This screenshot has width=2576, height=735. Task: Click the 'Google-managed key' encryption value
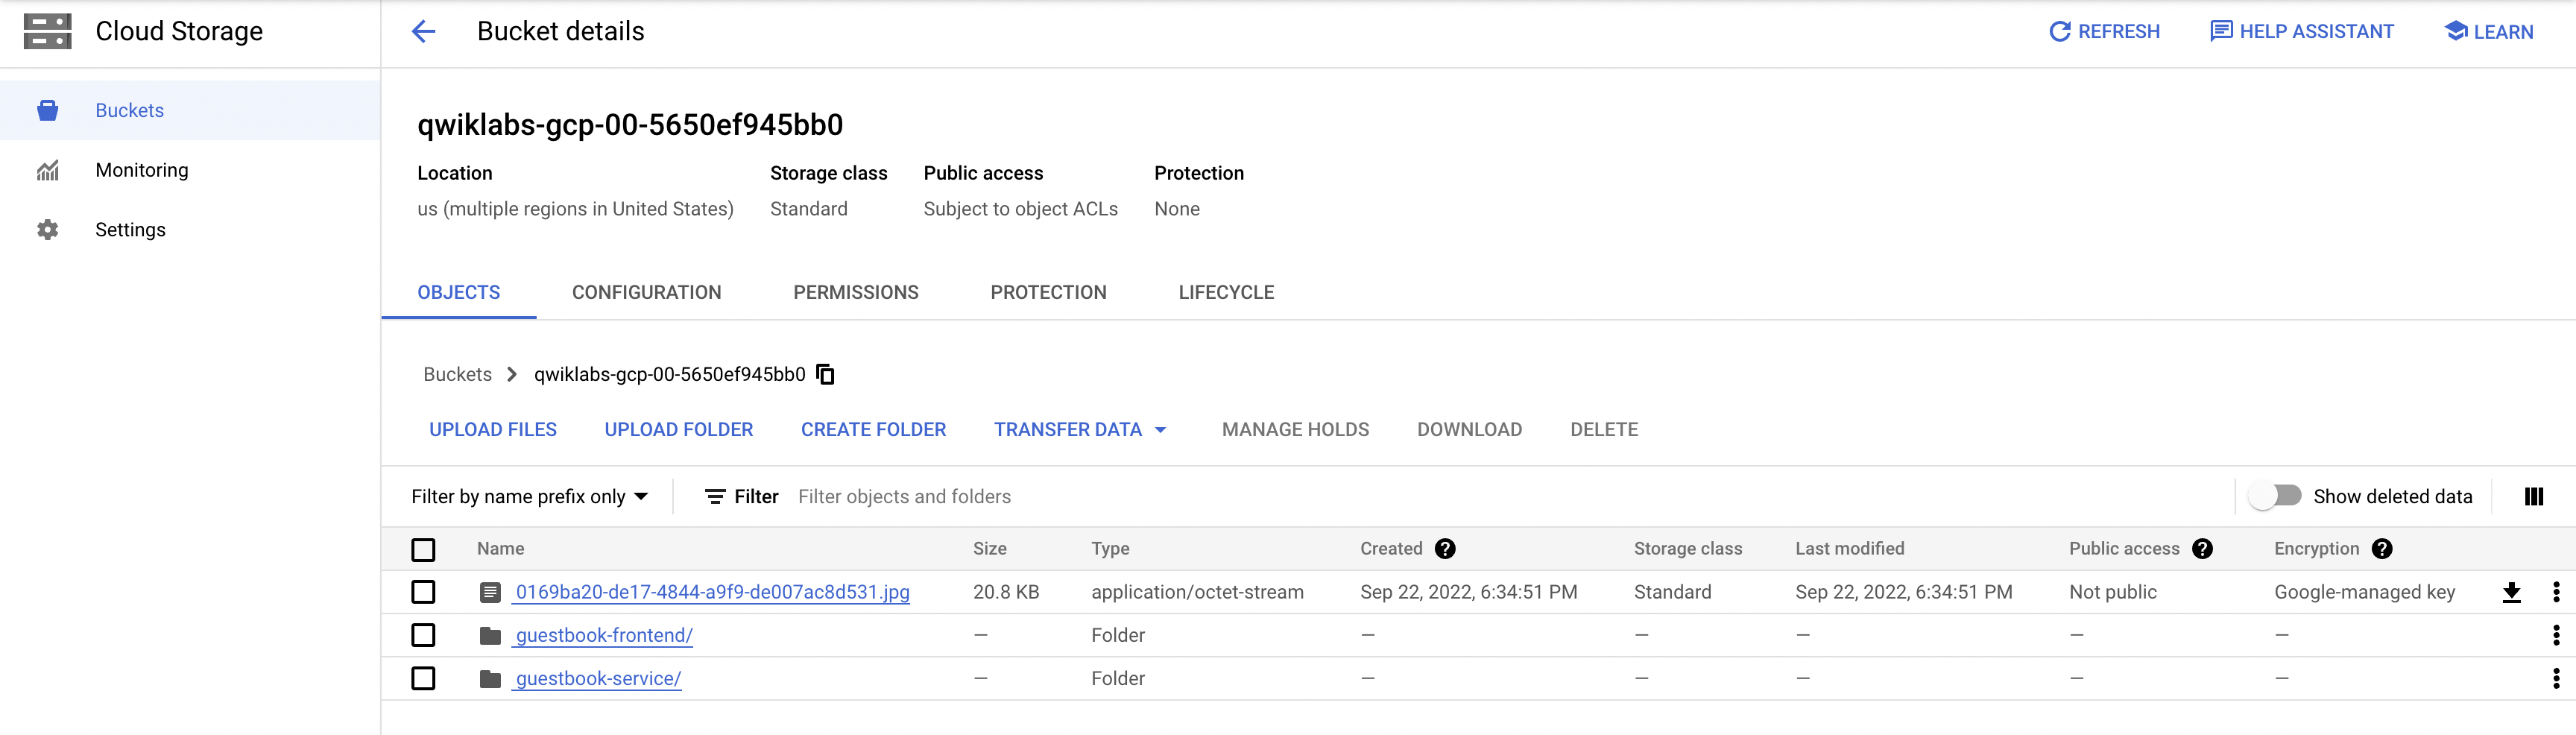pyautogui.click(x=2364, y=592)
